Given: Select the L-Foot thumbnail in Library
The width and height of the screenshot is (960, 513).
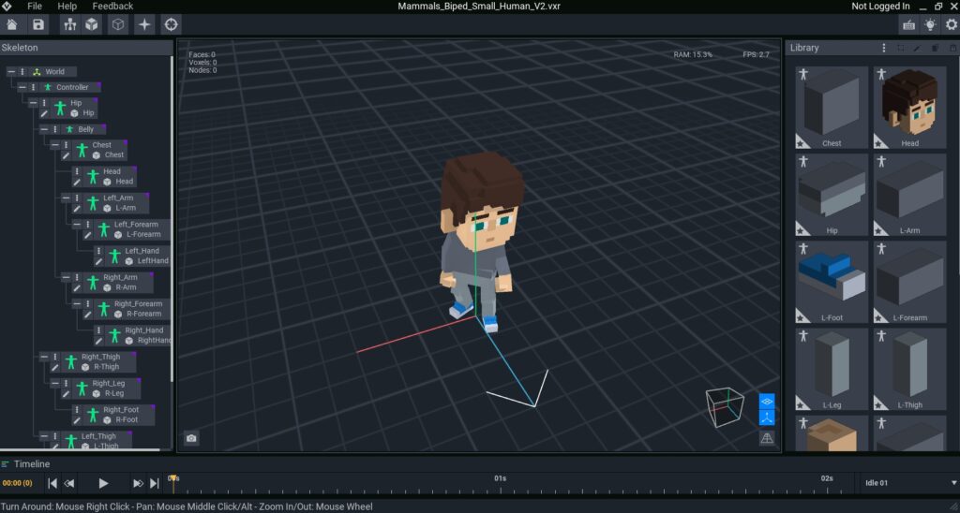Looking at the screenshot, I should click(832, 282).
